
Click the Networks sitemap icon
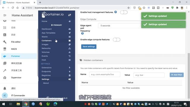pyautogui.click(x=69, y=48)
